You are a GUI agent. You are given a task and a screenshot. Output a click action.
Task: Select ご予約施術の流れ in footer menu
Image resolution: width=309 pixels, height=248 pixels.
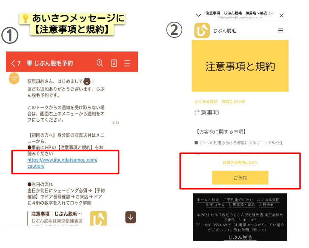tap(238, 200)
